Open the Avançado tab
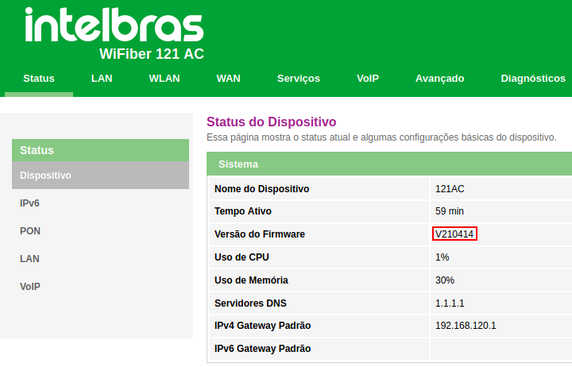The image size is (572, 367). pos(439,79)
